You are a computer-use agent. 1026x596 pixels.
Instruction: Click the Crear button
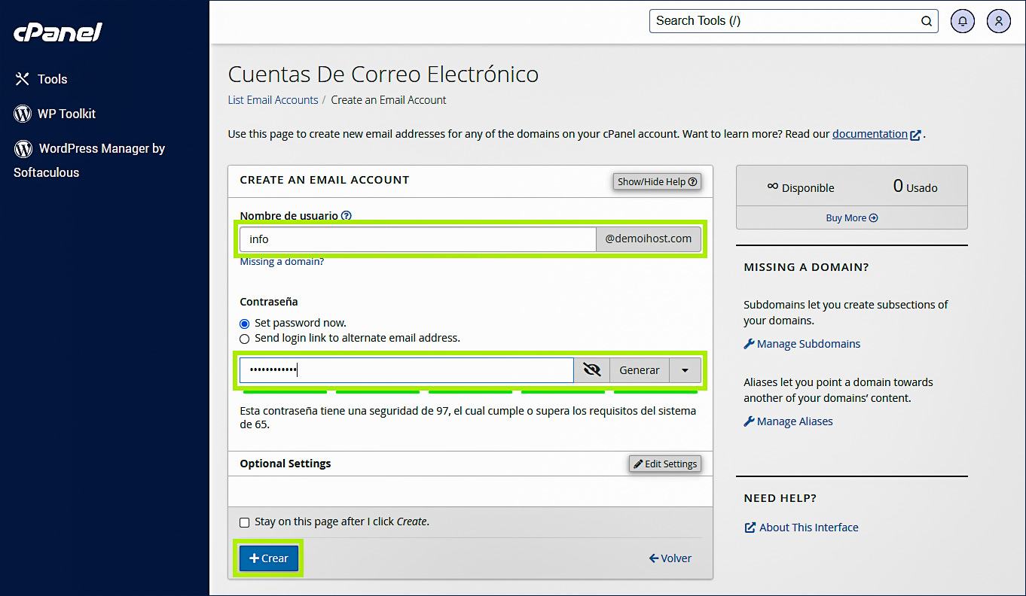point(268,558)
